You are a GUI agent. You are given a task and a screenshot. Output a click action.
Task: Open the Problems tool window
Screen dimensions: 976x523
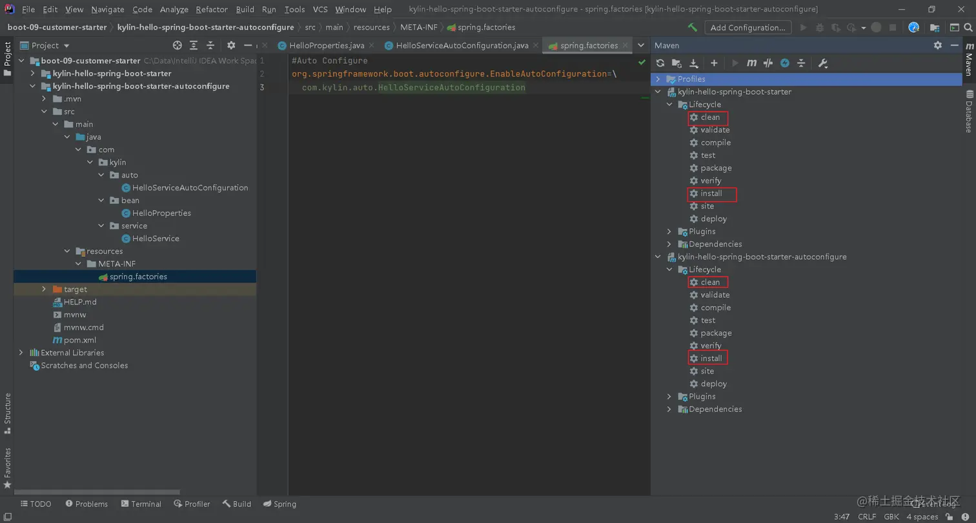(85, 504)
